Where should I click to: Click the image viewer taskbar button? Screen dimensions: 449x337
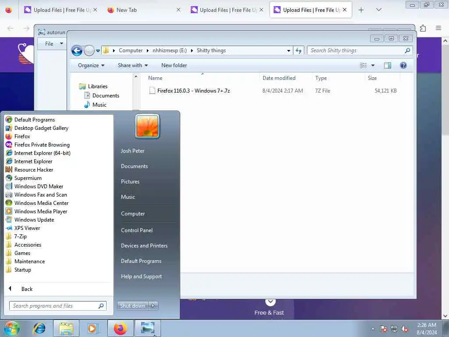coord(147,328)
